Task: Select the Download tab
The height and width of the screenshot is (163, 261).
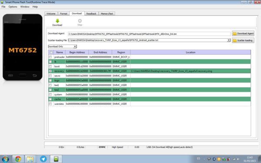Action: [77, 13]
